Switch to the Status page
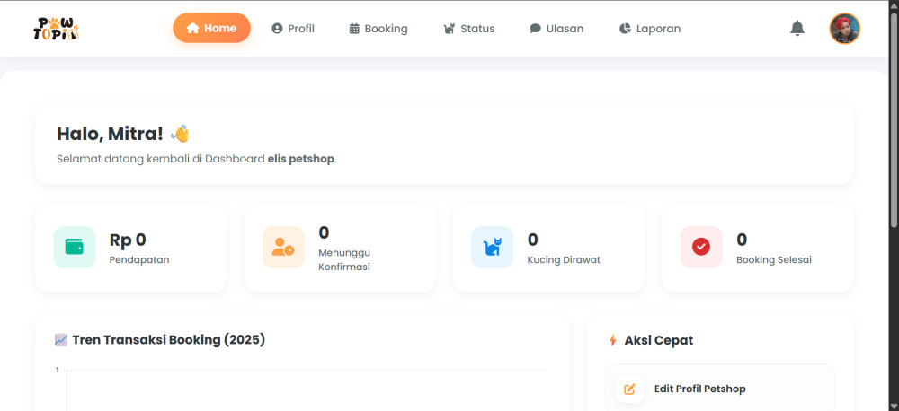Screen dimensions: 899x411 click(469, 29)
